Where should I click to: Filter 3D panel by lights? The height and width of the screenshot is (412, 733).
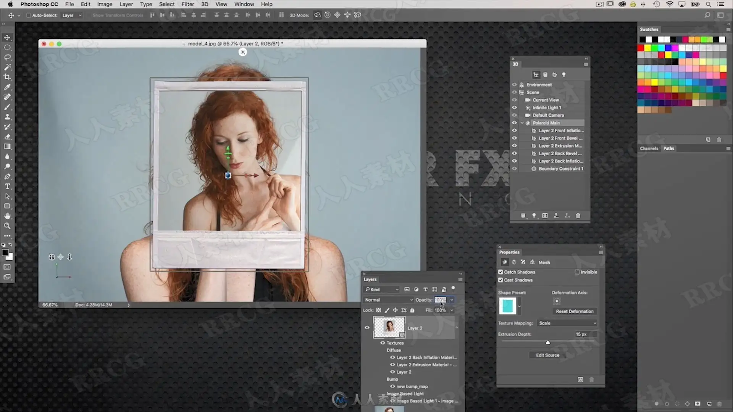tap(564, 75)
